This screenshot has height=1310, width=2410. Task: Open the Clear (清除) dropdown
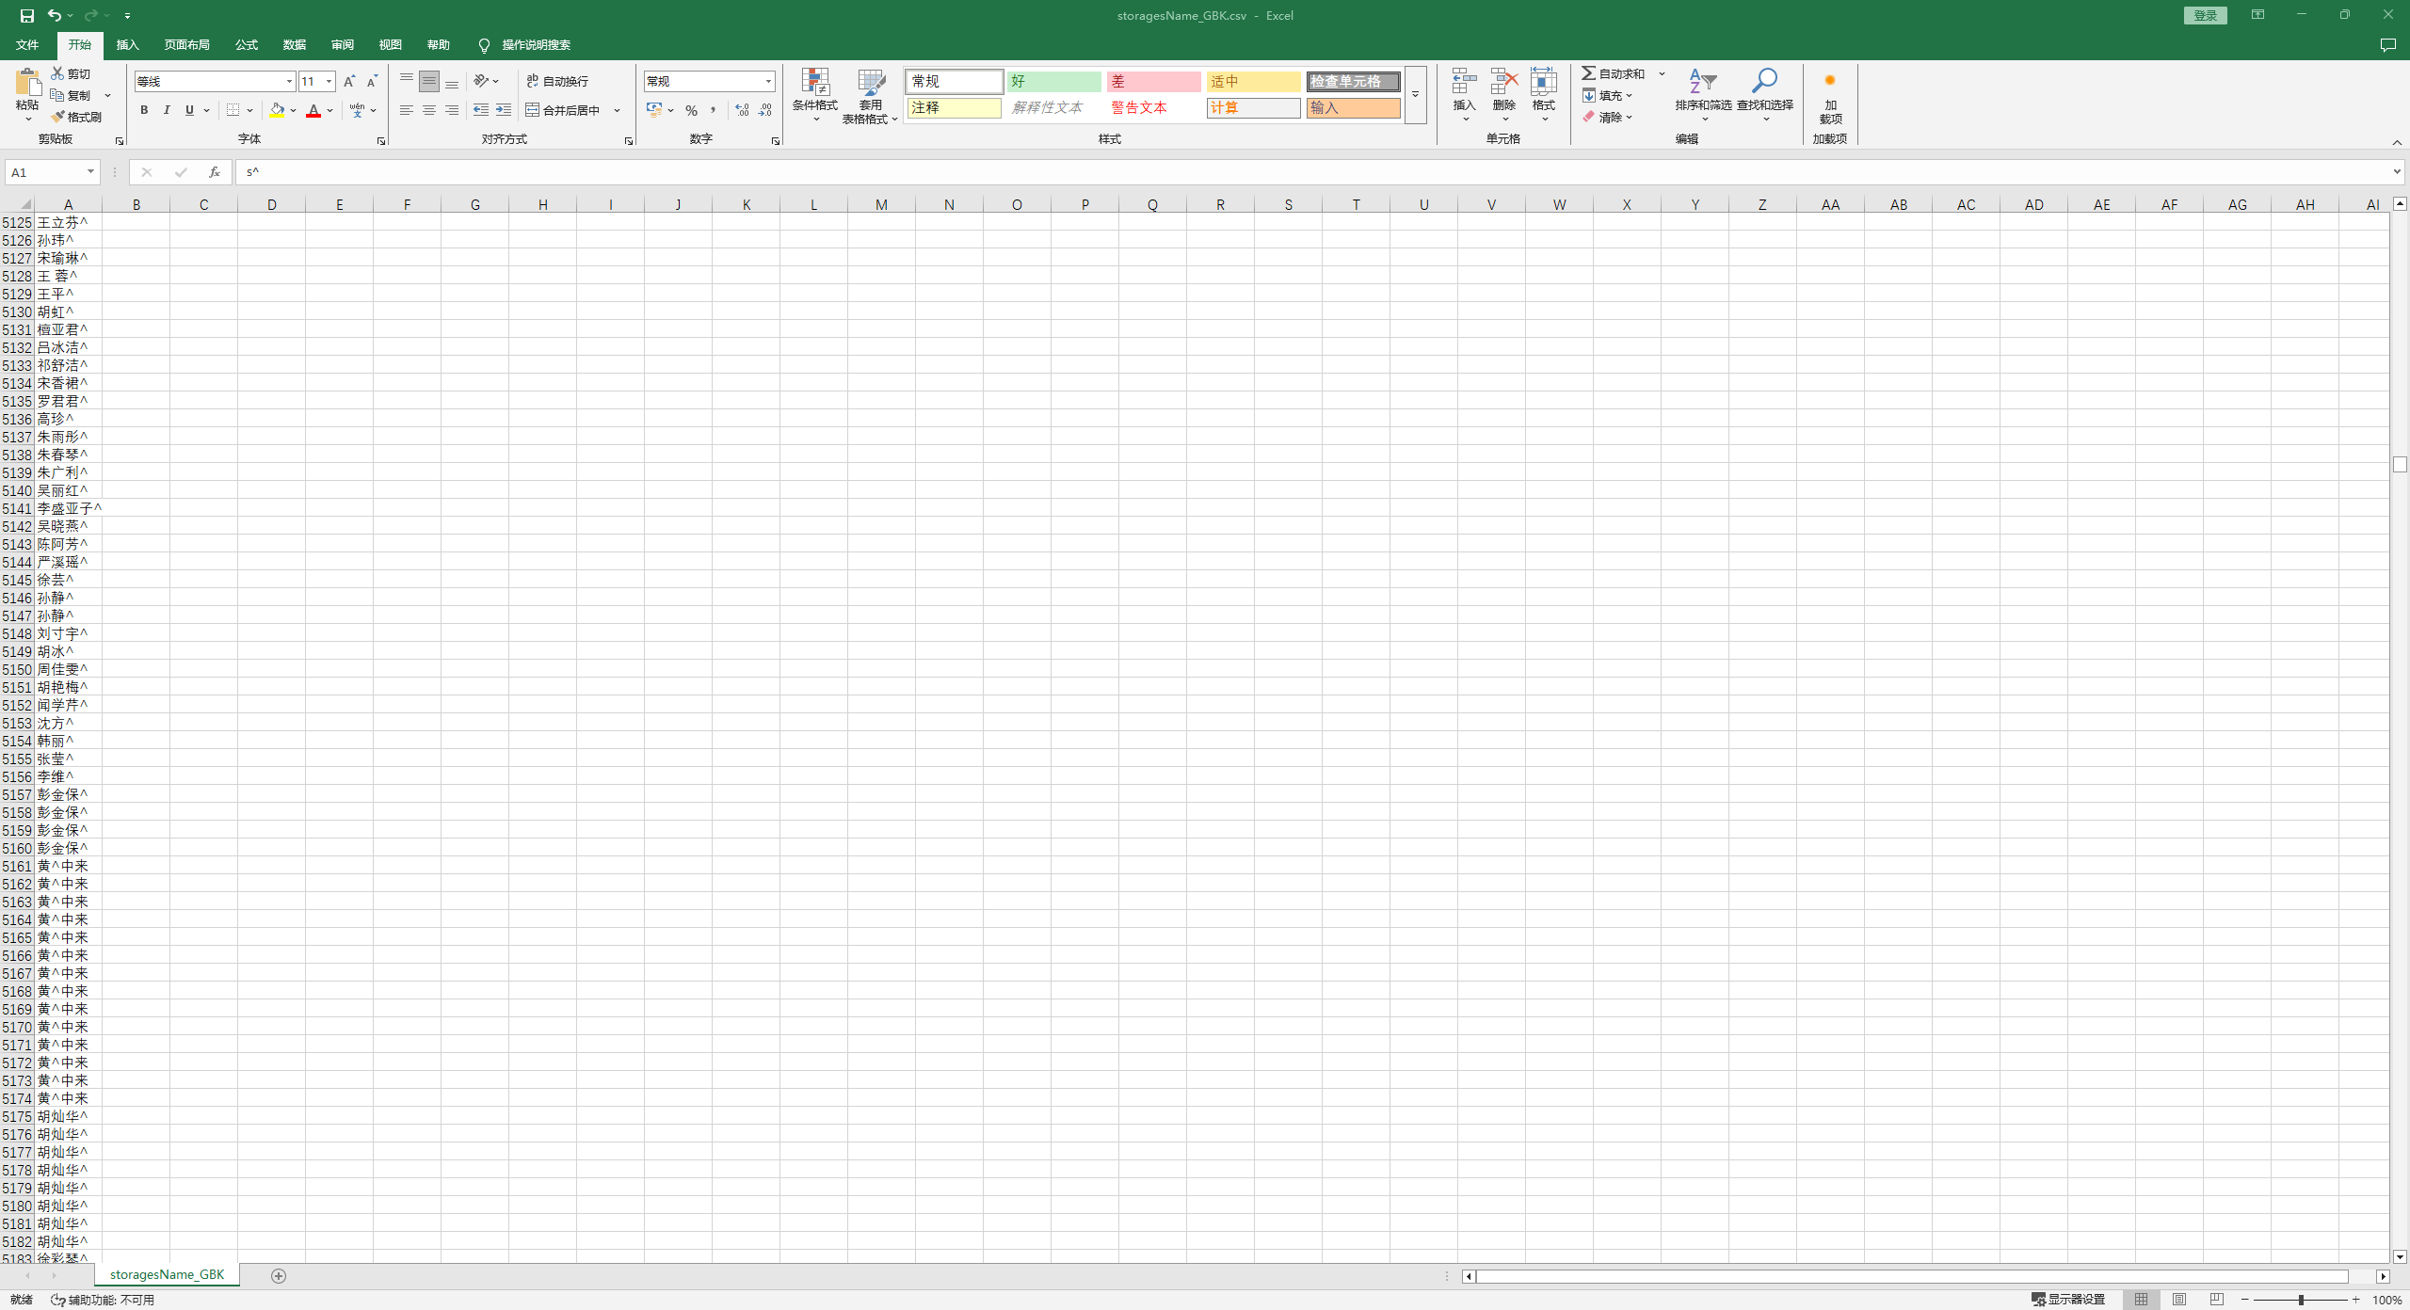1608,117
